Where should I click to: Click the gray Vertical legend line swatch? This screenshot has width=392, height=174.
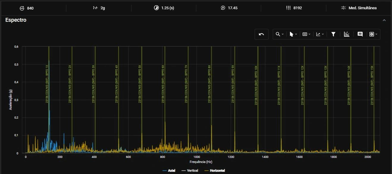pyautogui.click(x=183, y=171)
